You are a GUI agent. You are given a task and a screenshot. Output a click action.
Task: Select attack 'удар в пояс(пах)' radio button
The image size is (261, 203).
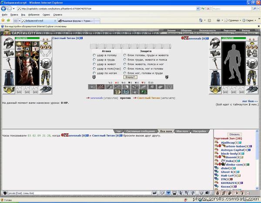(94, 69)
